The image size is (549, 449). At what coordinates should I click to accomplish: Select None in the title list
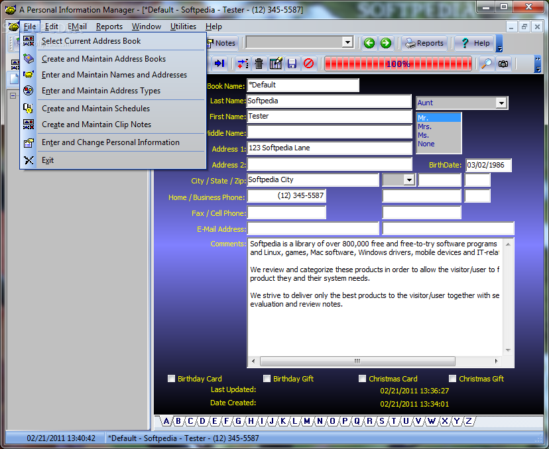pos(438,144)
